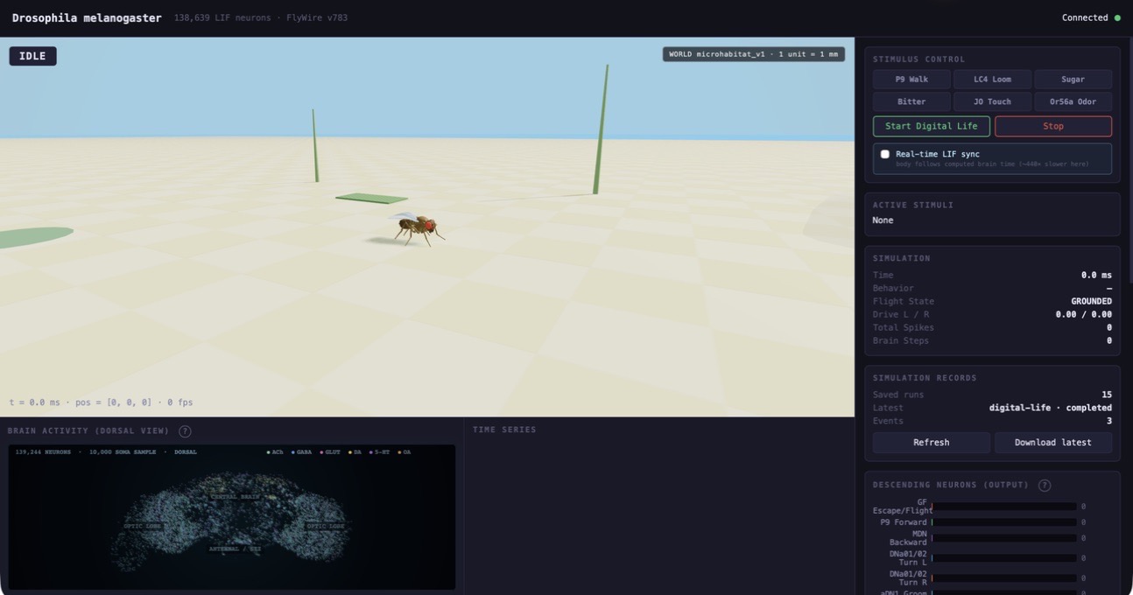Viewport: 1133px width, 595px height.
Task: Click the SIMULATION RECORDS heading
Action: tap(925, 378)
